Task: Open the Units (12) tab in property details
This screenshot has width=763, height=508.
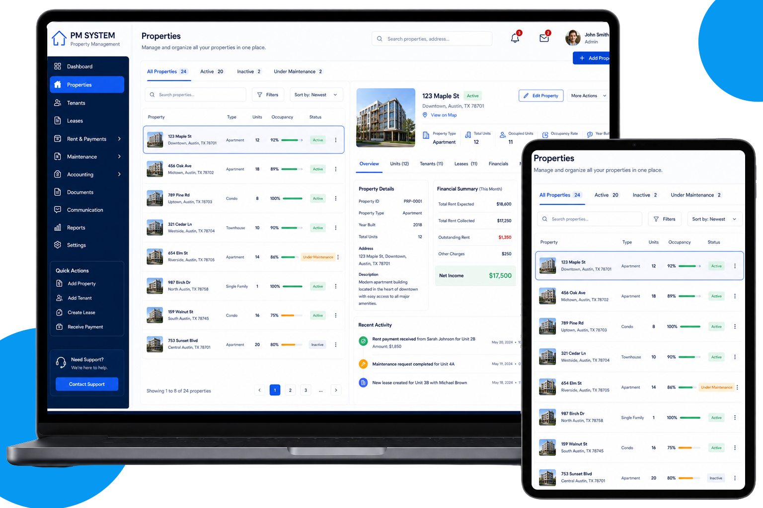Action: point(399,164)
